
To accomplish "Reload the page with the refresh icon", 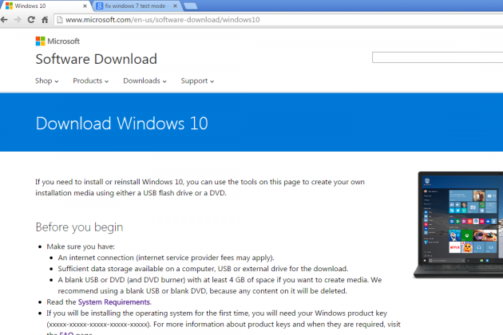I will point(31,20).
